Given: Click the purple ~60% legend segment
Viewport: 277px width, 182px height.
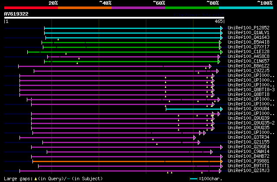Looking at the screenshot, I should click(138, 8).
